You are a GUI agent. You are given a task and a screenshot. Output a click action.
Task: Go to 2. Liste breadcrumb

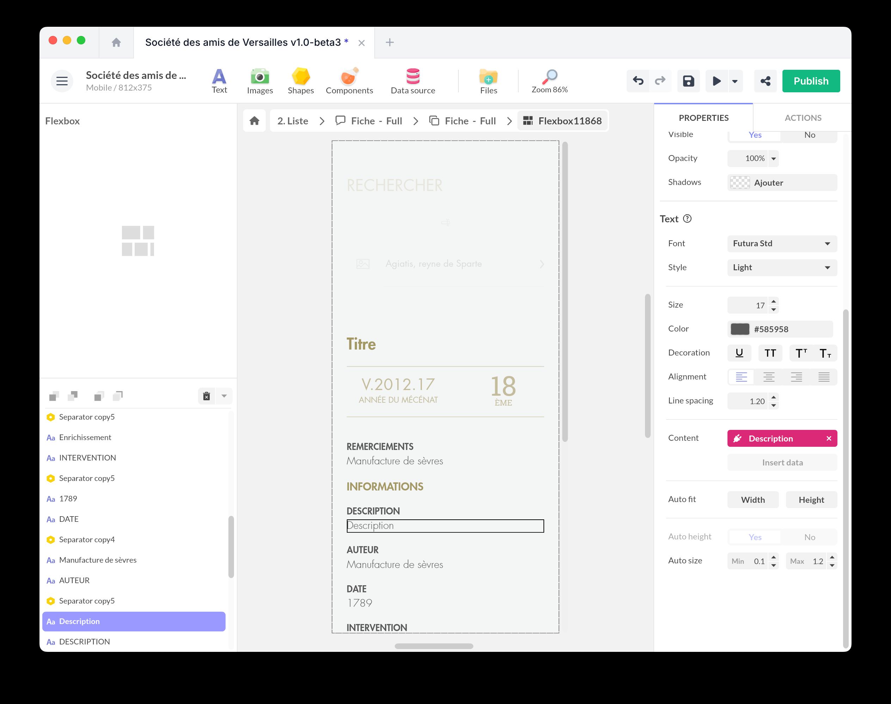pyautogui.click(x=293, y=121)
